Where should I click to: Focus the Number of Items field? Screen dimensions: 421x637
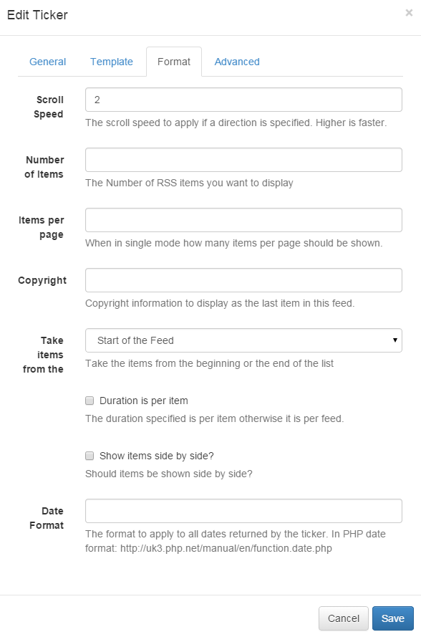(243, 159)
